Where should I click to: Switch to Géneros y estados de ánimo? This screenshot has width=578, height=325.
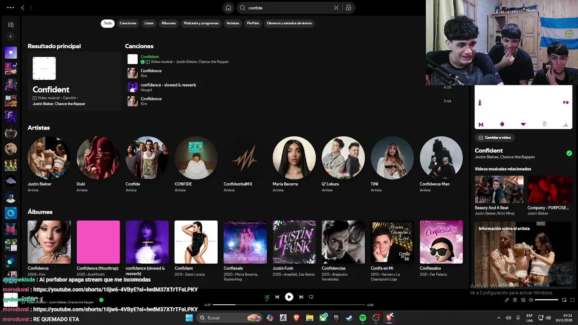click(289, 23)
